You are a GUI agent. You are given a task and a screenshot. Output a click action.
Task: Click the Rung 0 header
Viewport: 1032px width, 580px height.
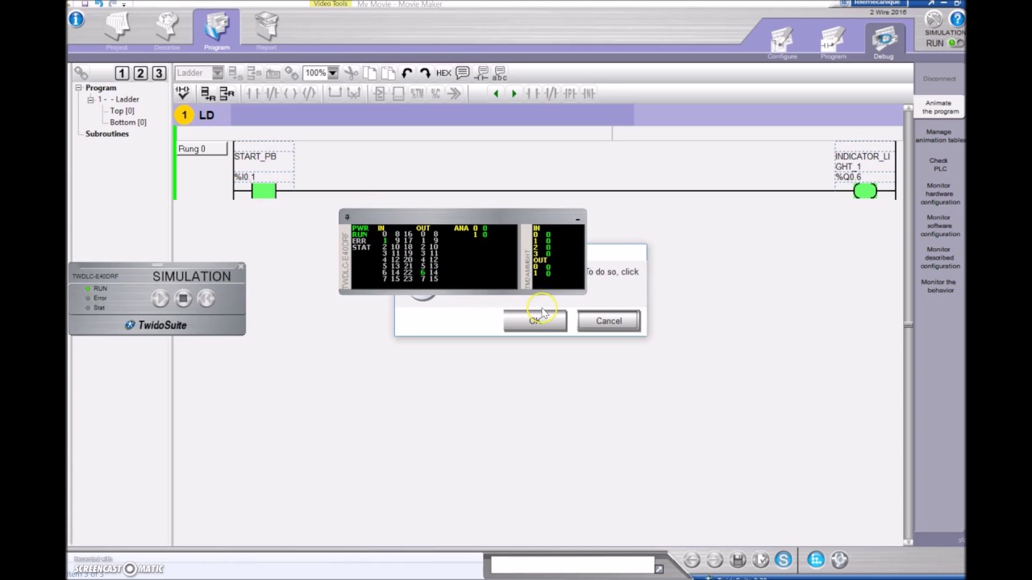click(202, 149)
